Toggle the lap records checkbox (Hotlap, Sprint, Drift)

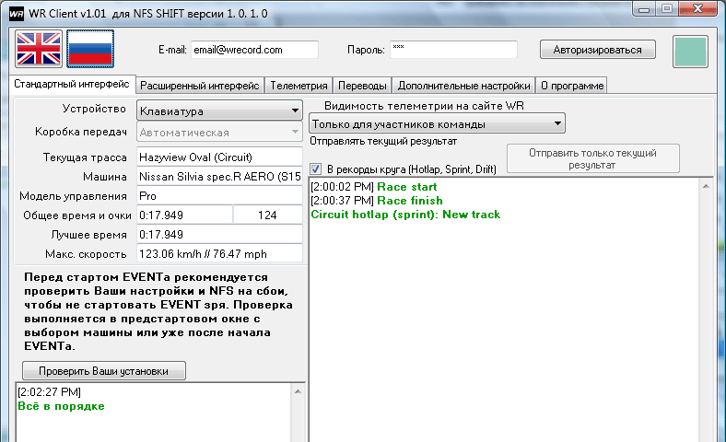316,169
